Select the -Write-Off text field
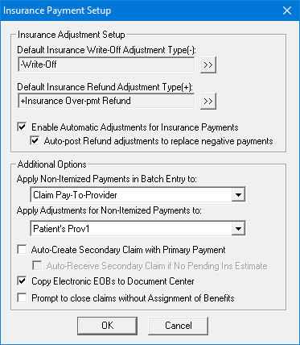300x345 pixels. (x=106, y=64)
